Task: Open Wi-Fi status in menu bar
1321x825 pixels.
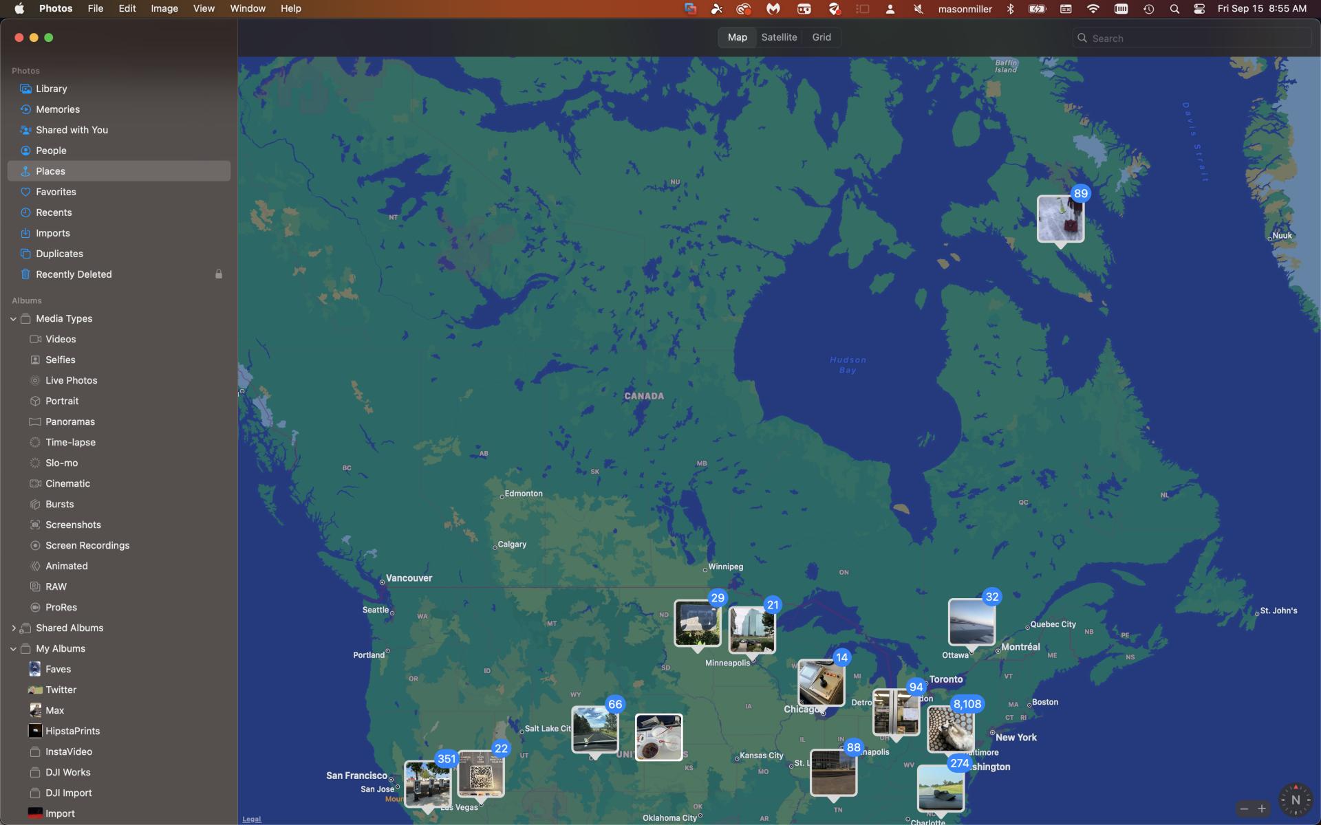Action: [x=1093, y=9]
